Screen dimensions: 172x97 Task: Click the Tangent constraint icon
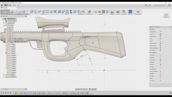coord(160,74)
